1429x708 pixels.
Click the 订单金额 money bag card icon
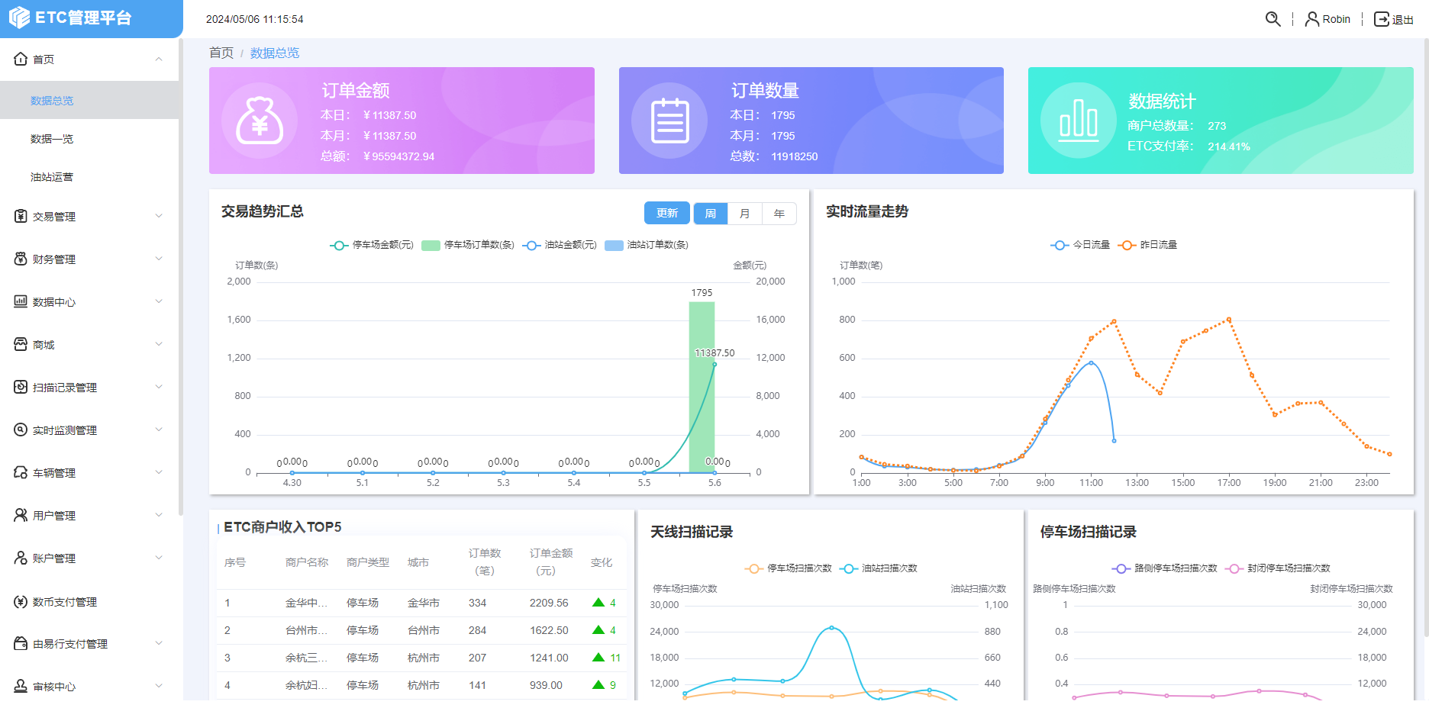pyautogui.click(x=260, y=121)
